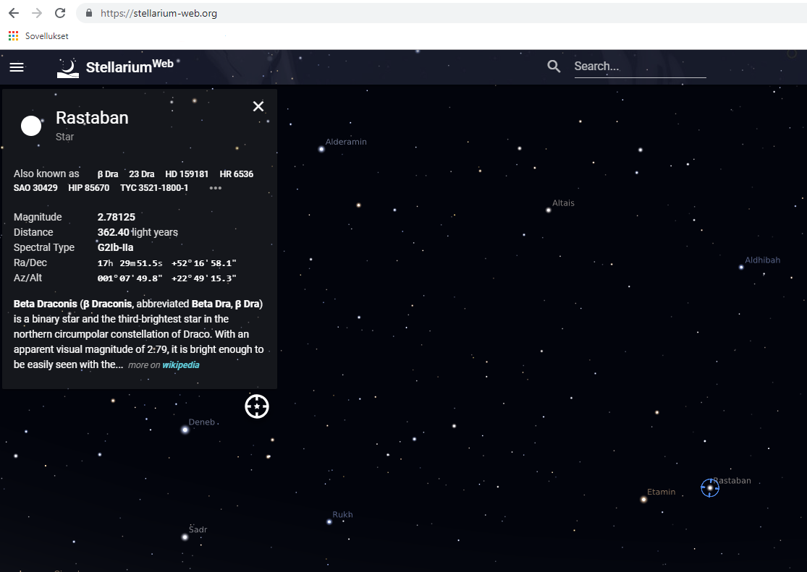Click the center-on-object target icon
Viewport: 807px width, 572px height.
coord(257,406)
